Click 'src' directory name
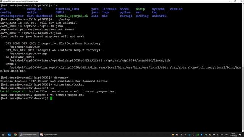This screenshot has height=137, width=244. [139, 13]
